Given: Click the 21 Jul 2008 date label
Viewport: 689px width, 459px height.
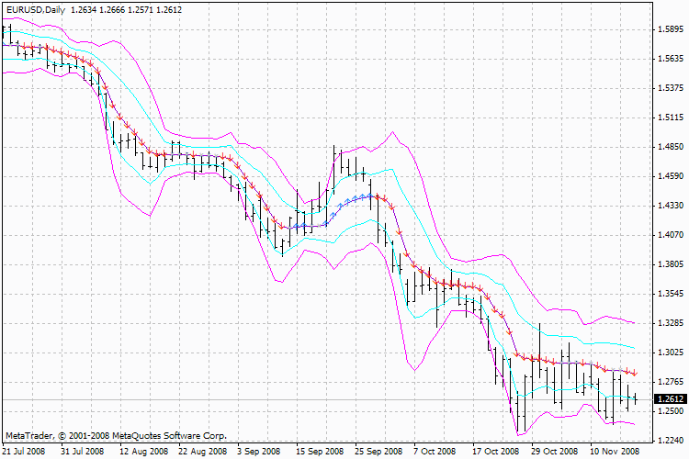Looking at the screenshot, I should [23, 452].
